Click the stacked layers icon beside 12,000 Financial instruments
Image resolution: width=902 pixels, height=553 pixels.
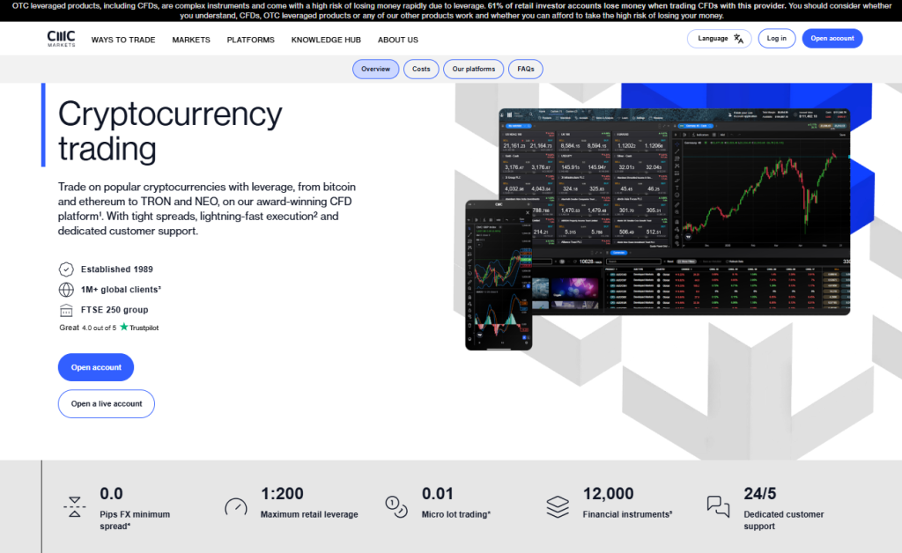point(558,505)
